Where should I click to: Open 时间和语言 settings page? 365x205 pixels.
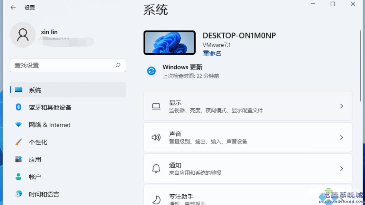[68, 194]
